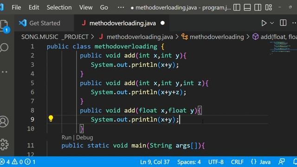Viewport: 297px width, 167px height.
Task: Open the File menu
Action: 16,7
